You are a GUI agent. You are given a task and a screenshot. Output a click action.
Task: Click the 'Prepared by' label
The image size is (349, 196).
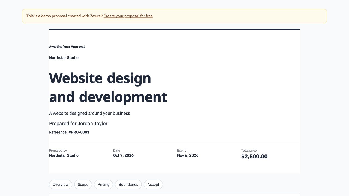pyautogui.click(x=58, y=151)
